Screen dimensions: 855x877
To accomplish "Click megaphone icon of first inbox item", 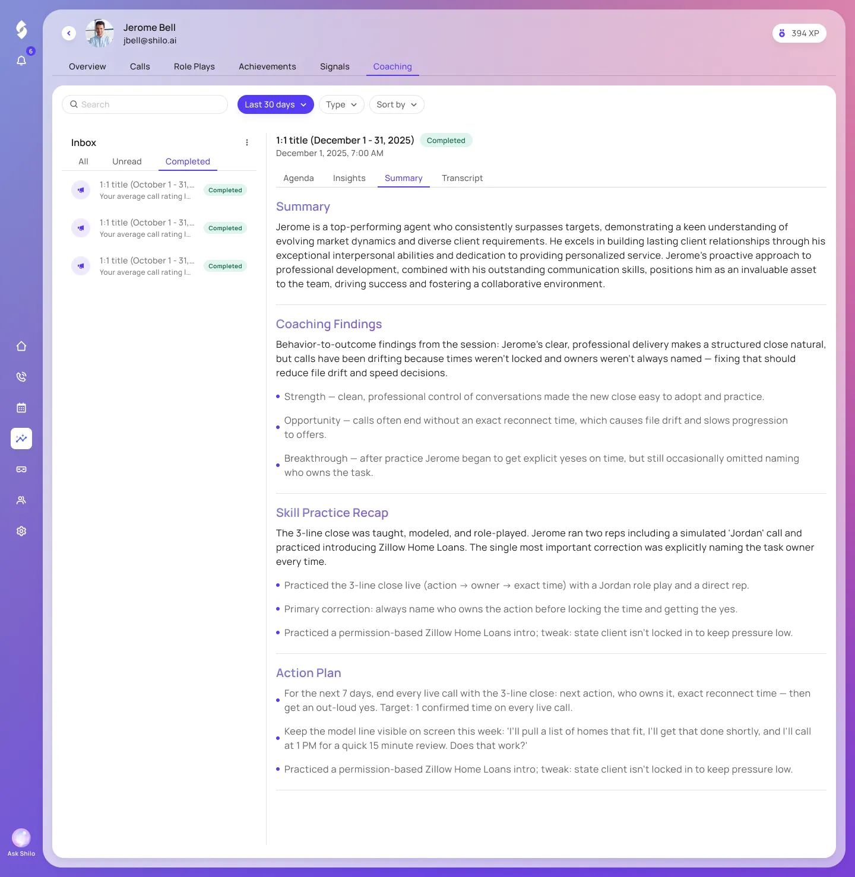I will point(81,190).
